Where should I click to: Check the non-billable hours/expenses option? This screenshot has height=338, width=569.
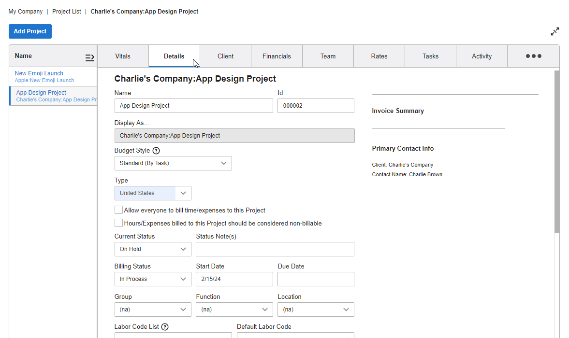click(118, 223)
